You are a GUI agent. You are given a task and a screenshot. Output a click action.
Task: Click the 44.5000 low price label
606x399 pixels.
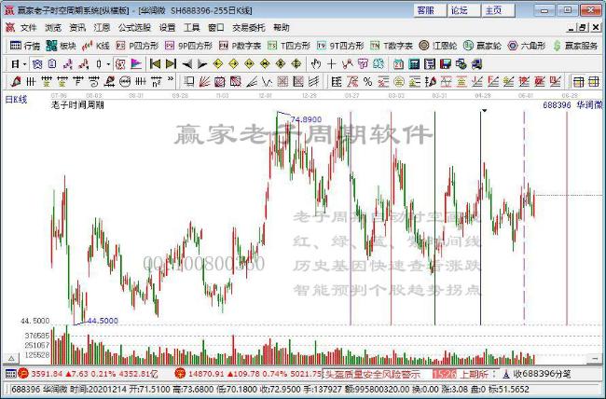tap(103, 321)
